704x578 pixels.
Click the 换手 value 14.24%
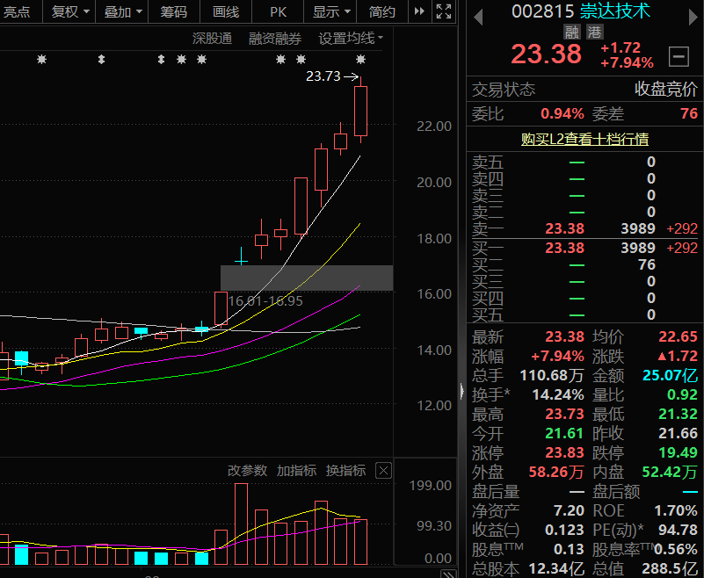(558, 394)
